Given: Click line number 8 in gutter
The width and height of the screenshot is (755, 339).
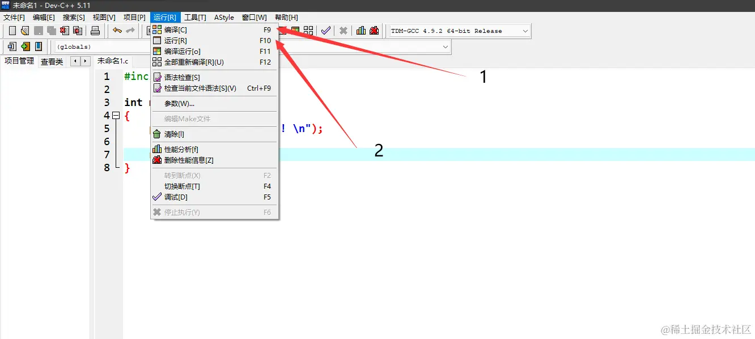Looking at the screenshot, I should 107,168.
